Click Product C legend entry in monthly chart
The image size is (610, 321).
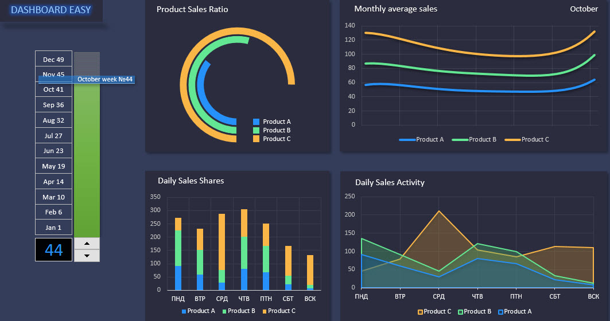[527, 139]
